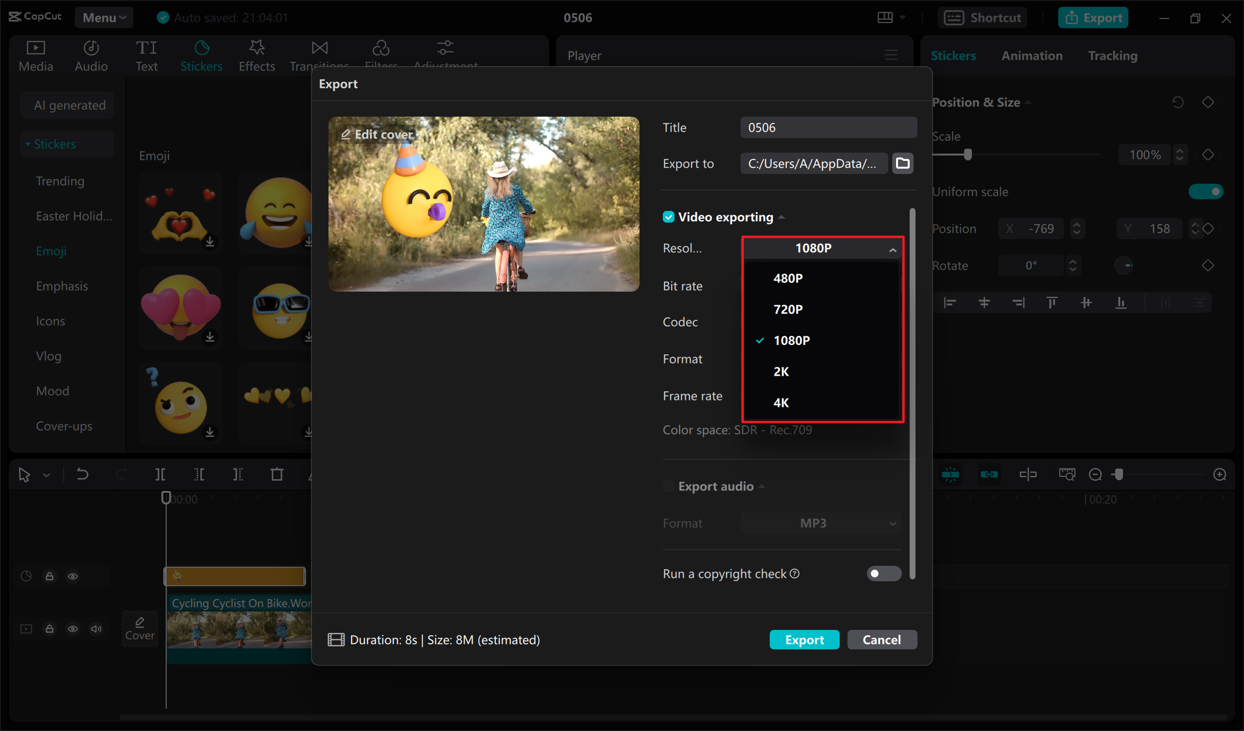Screen dimensions: 1244x731
Task: Select the 4K resolution option
Action: click(x=780, y=402)
